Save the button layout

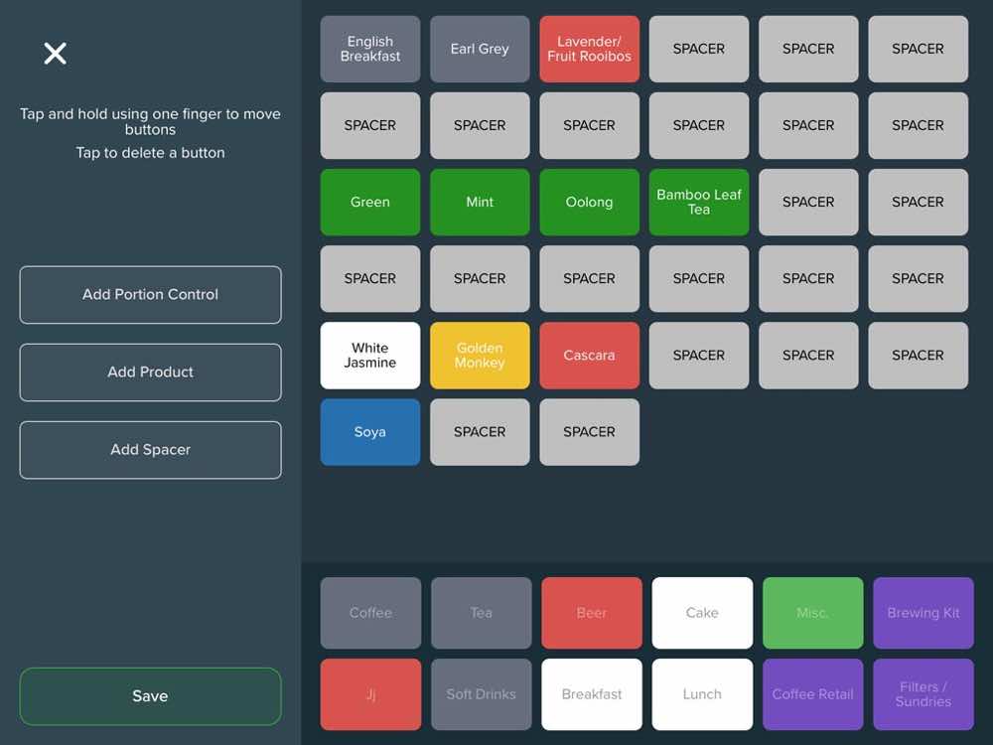(150, 696)
